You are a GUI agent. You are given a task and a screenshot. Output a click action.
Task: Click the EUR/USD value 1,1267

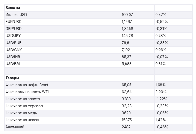coord(127,22)
